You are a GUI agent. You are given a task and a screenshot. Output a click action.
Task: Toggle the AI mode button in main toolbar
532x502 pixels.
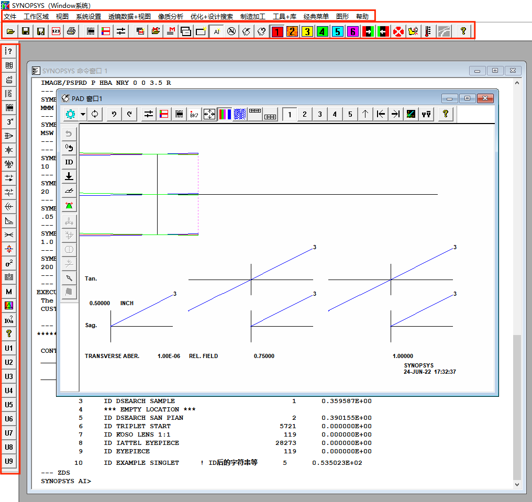[x=216, y=31]
